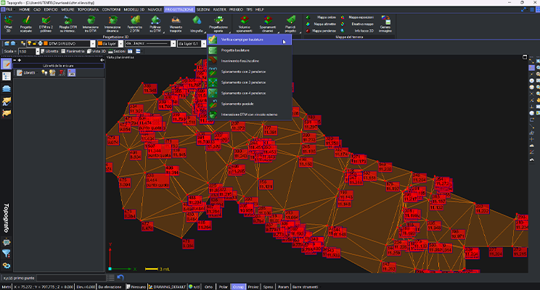This screenshot has height=290, width=540.
Task: Show Mappa esposizioni
Action: coord(357,17)
